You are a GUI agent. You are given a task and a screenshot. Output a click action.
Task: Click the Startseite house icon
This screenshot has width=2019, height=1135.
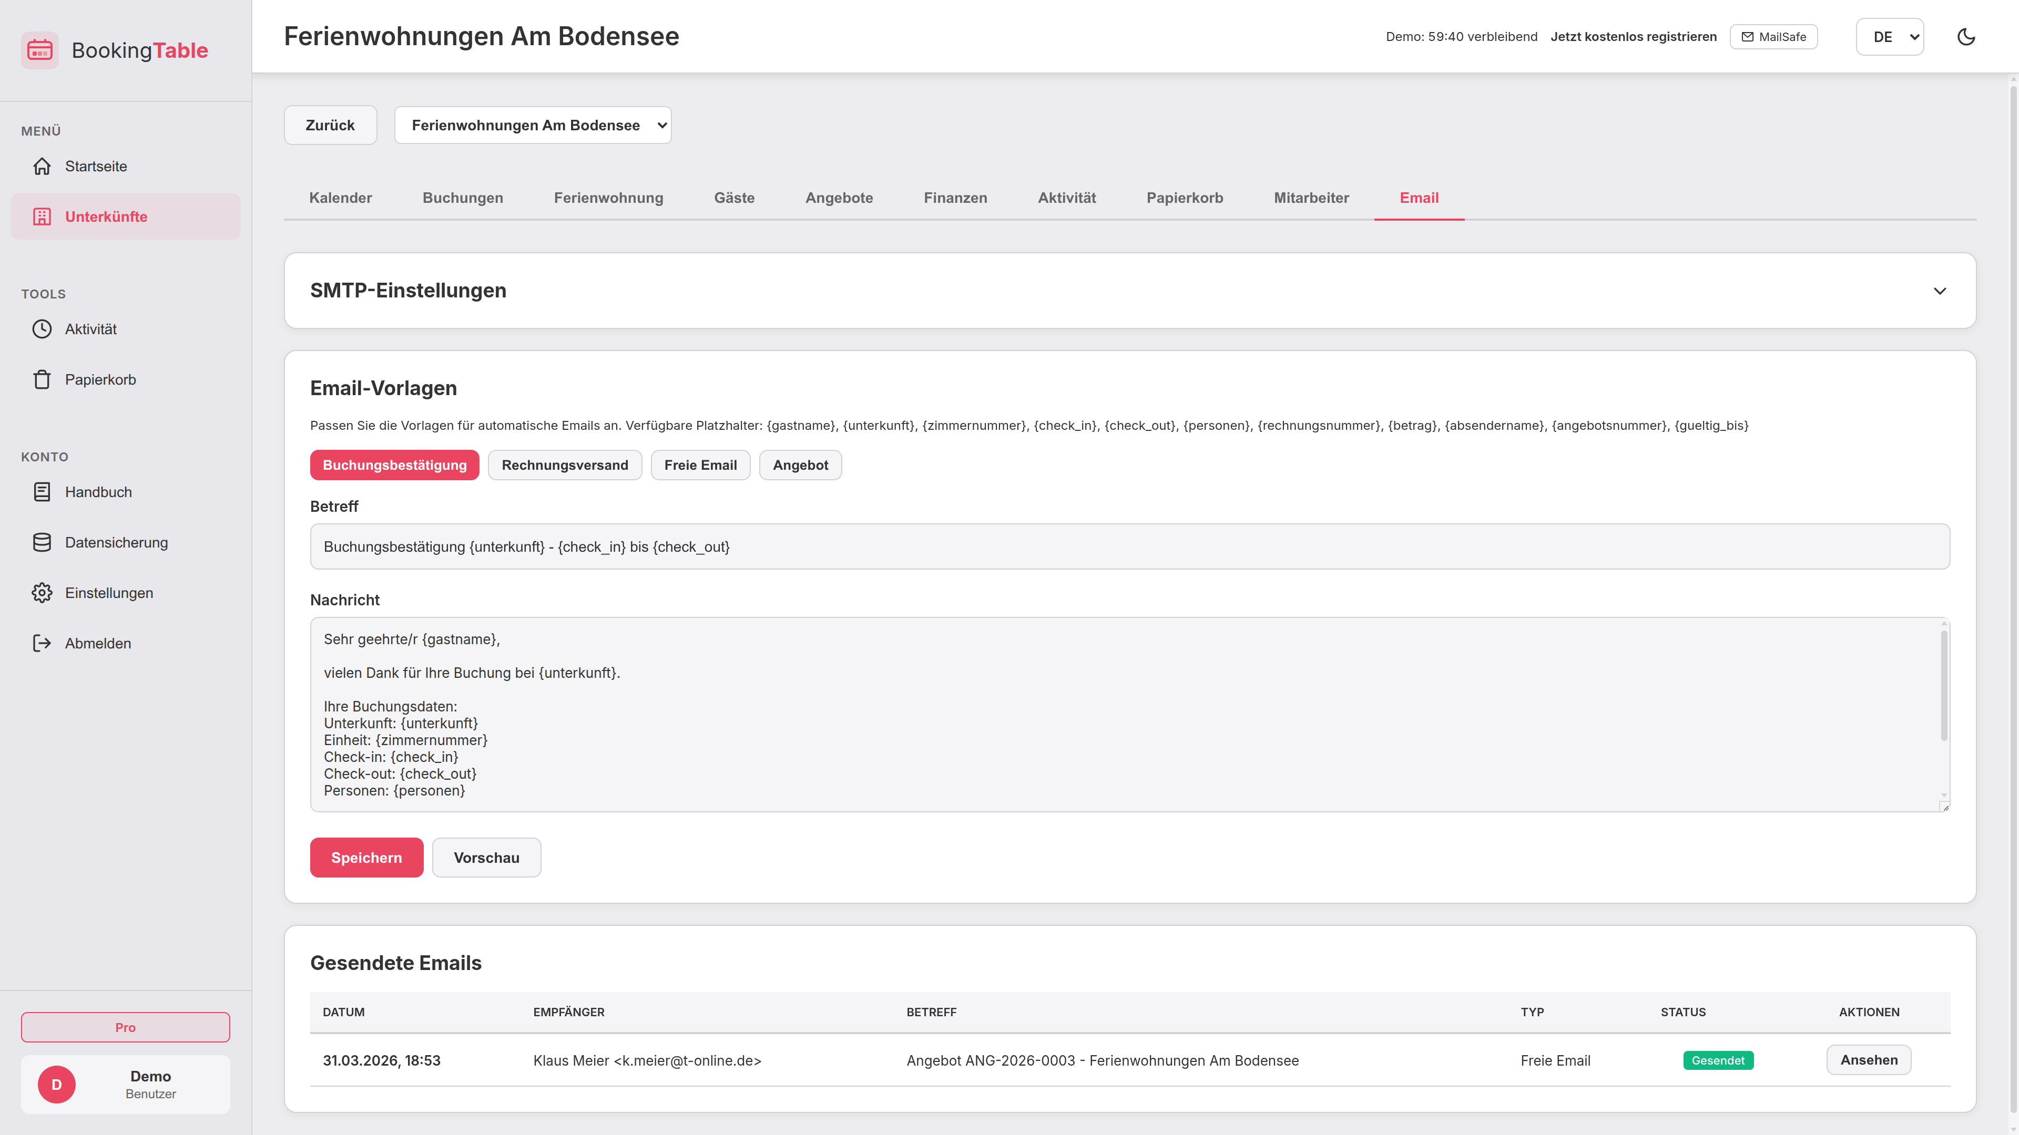pyautogui.click(x=42, y=166)
